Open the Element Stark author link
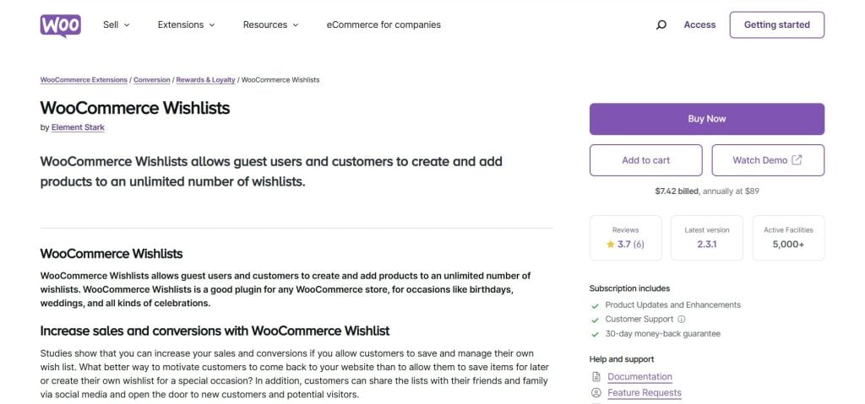This screenshot has height=404, width=865. pyautogui.click(x=78, y=127)
